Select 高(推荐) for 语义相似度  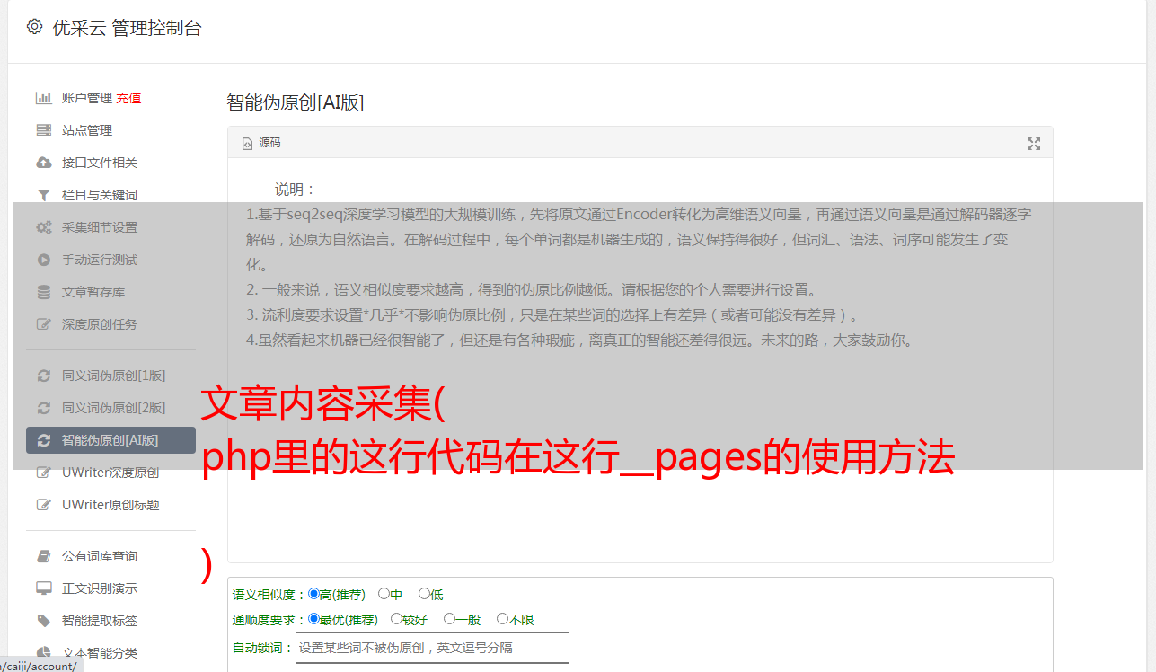click(x=313, y=594)
